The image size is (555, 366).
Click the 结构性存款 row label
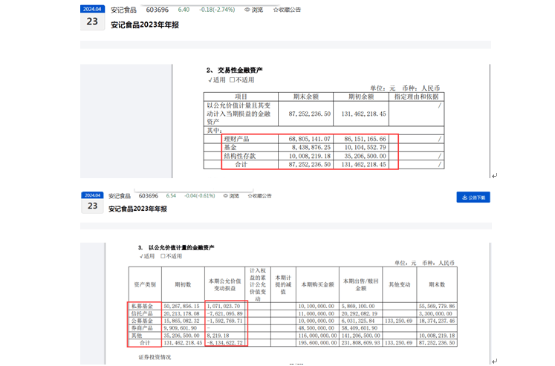click(x=240, y=156)
